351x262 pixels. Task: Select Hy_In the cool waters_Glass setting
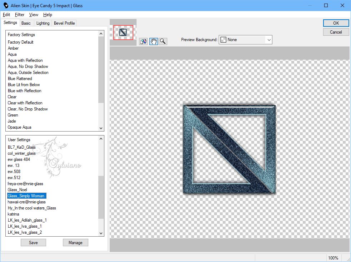click(32, 208)
